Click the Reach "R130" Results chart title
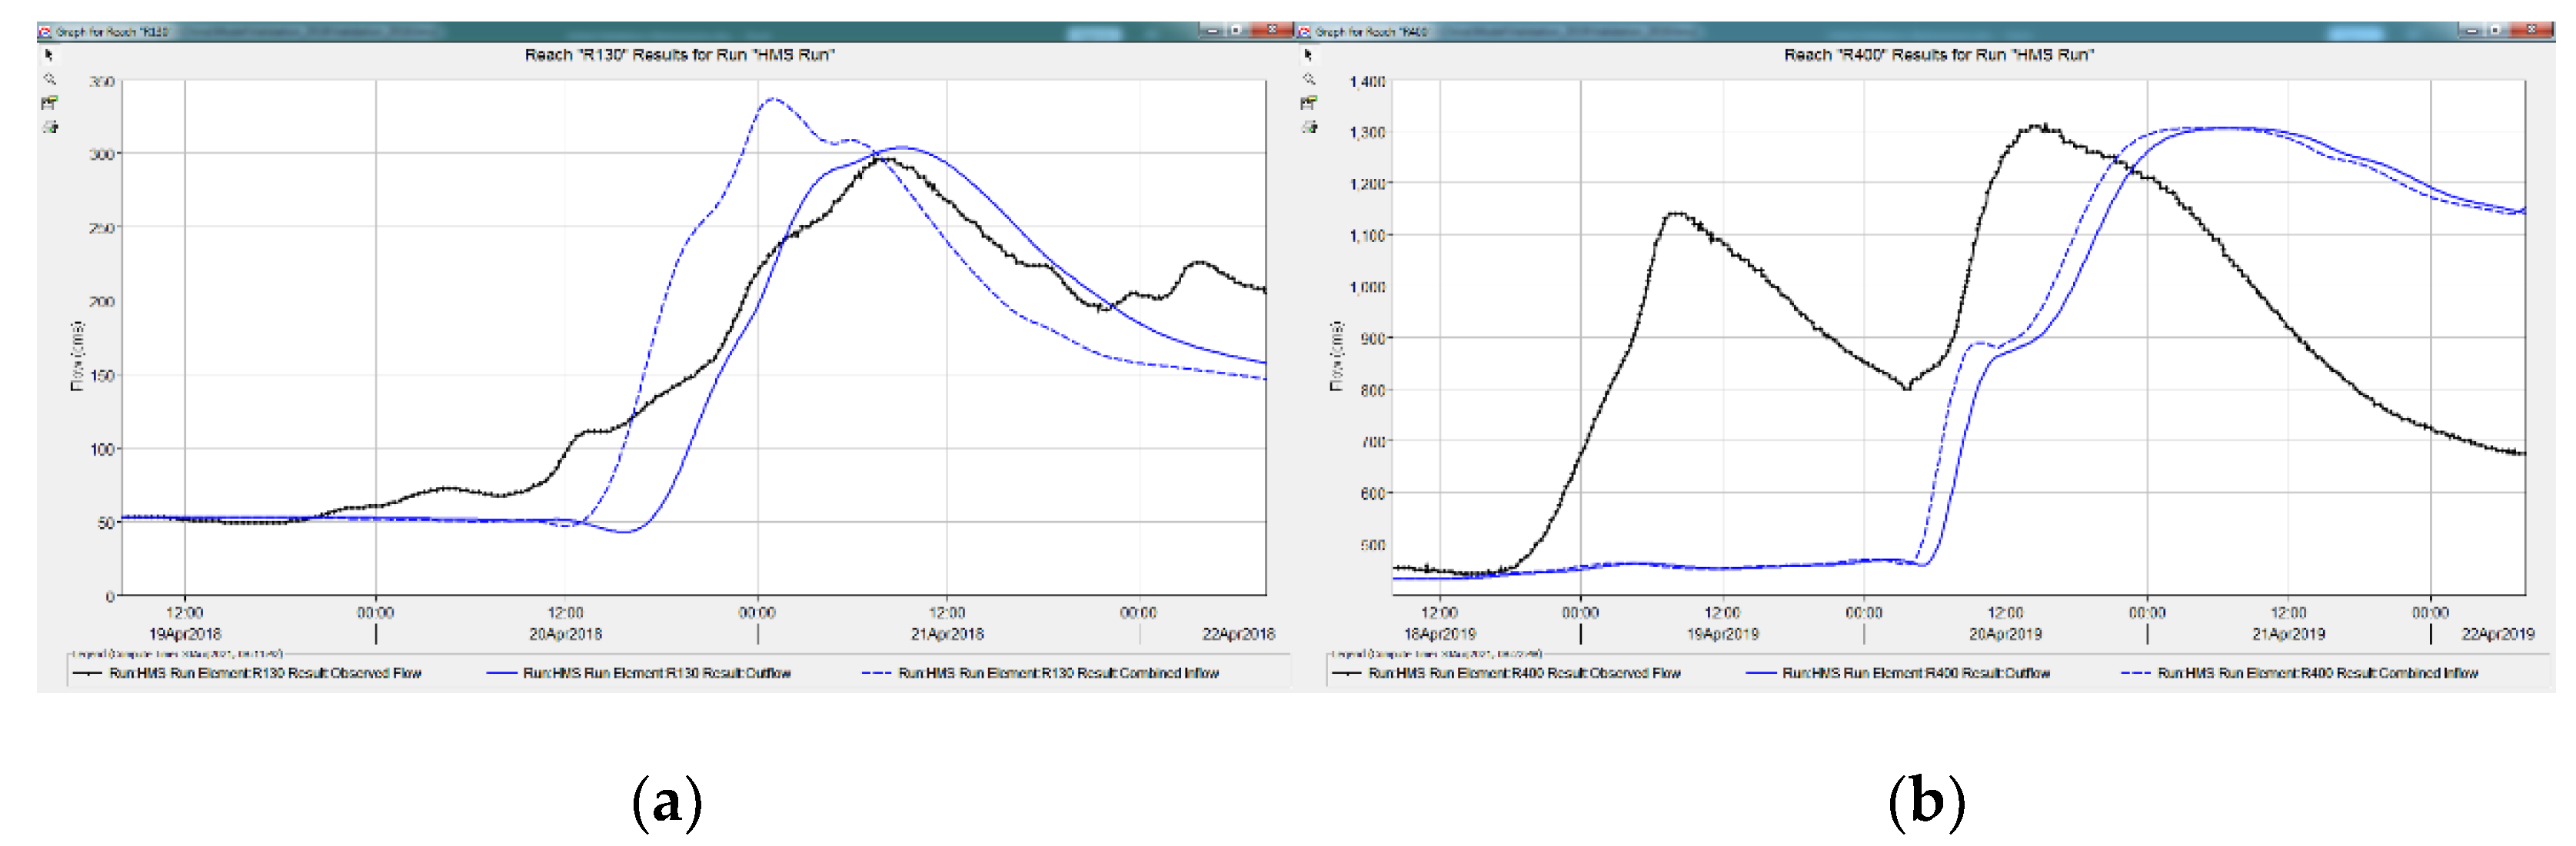2576x846 pixels. pos(679,55)
